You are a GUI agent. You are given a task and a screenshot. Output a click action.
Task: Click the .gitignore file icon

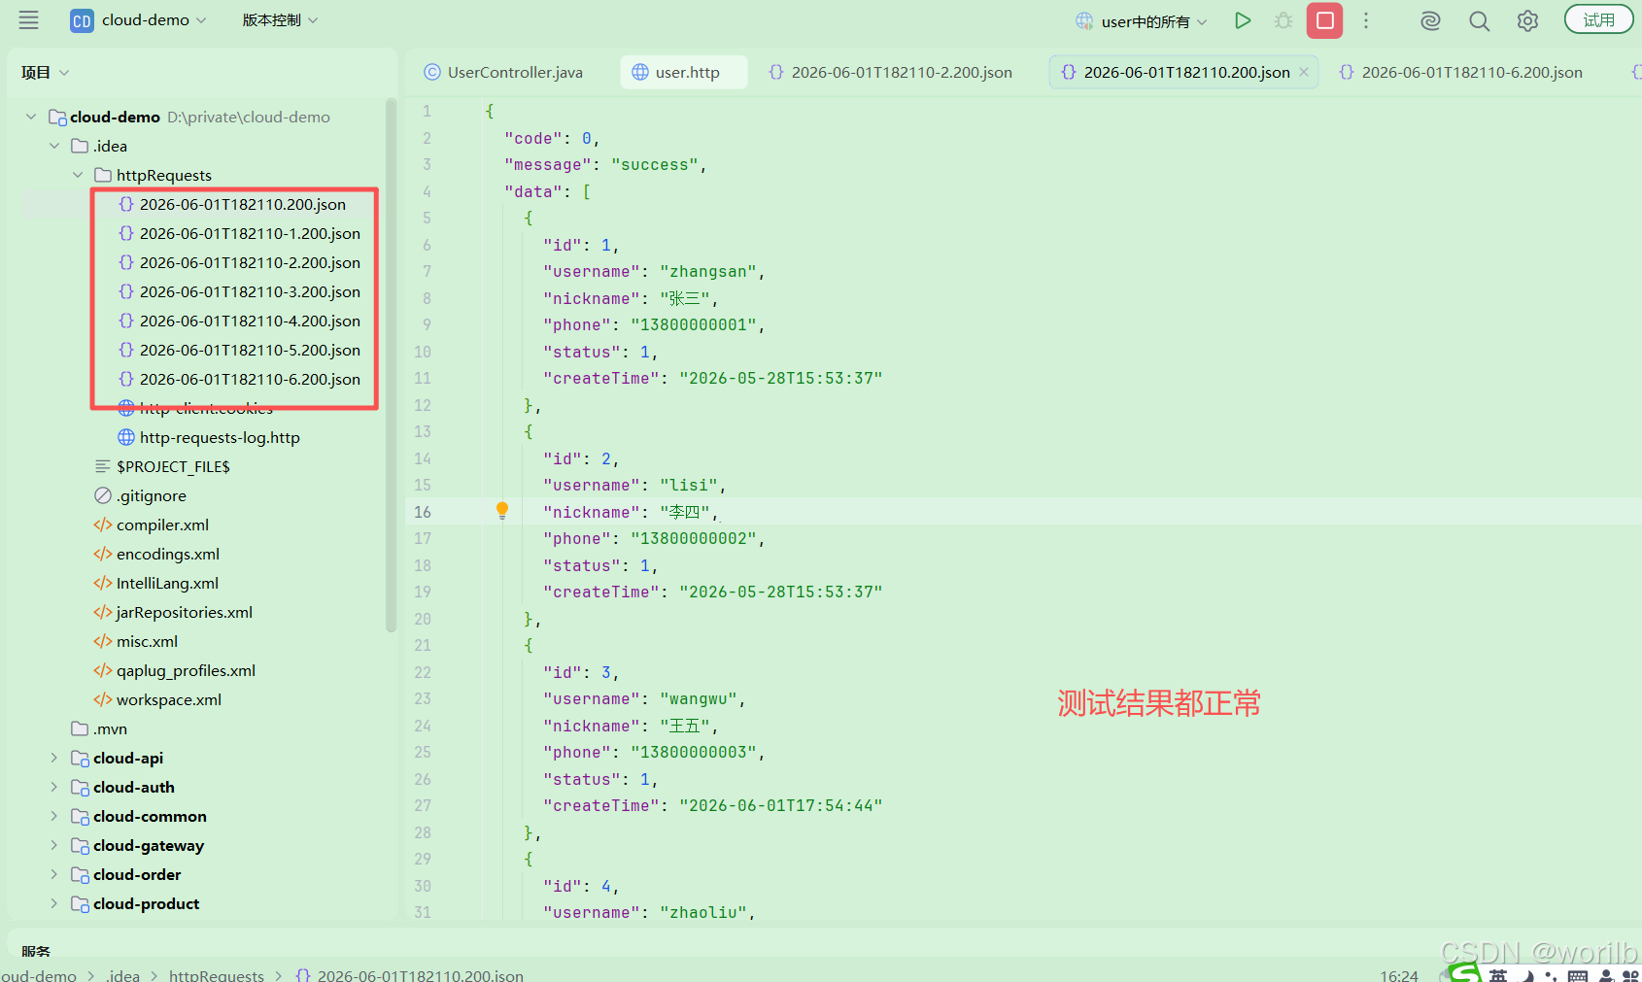[x=103, y=495]
